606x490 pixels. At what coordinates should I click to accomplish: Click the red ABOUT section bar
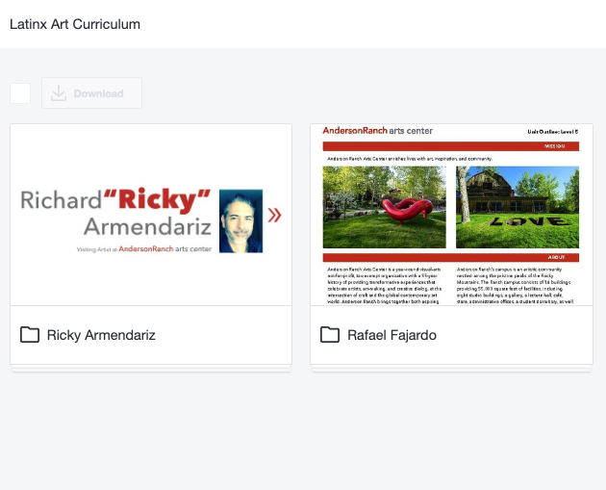[451, 258]
